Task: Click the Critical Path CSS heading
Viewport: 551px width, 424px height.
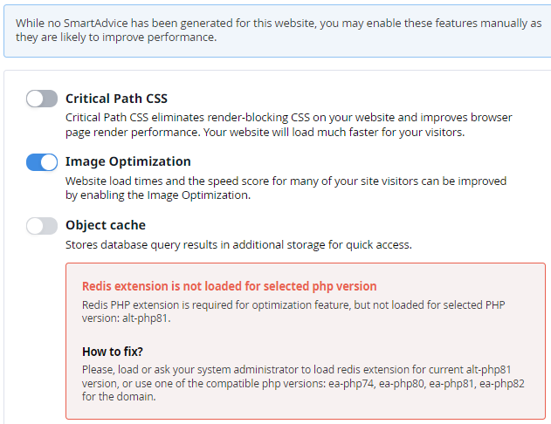Action: click(x=116, y=99)
